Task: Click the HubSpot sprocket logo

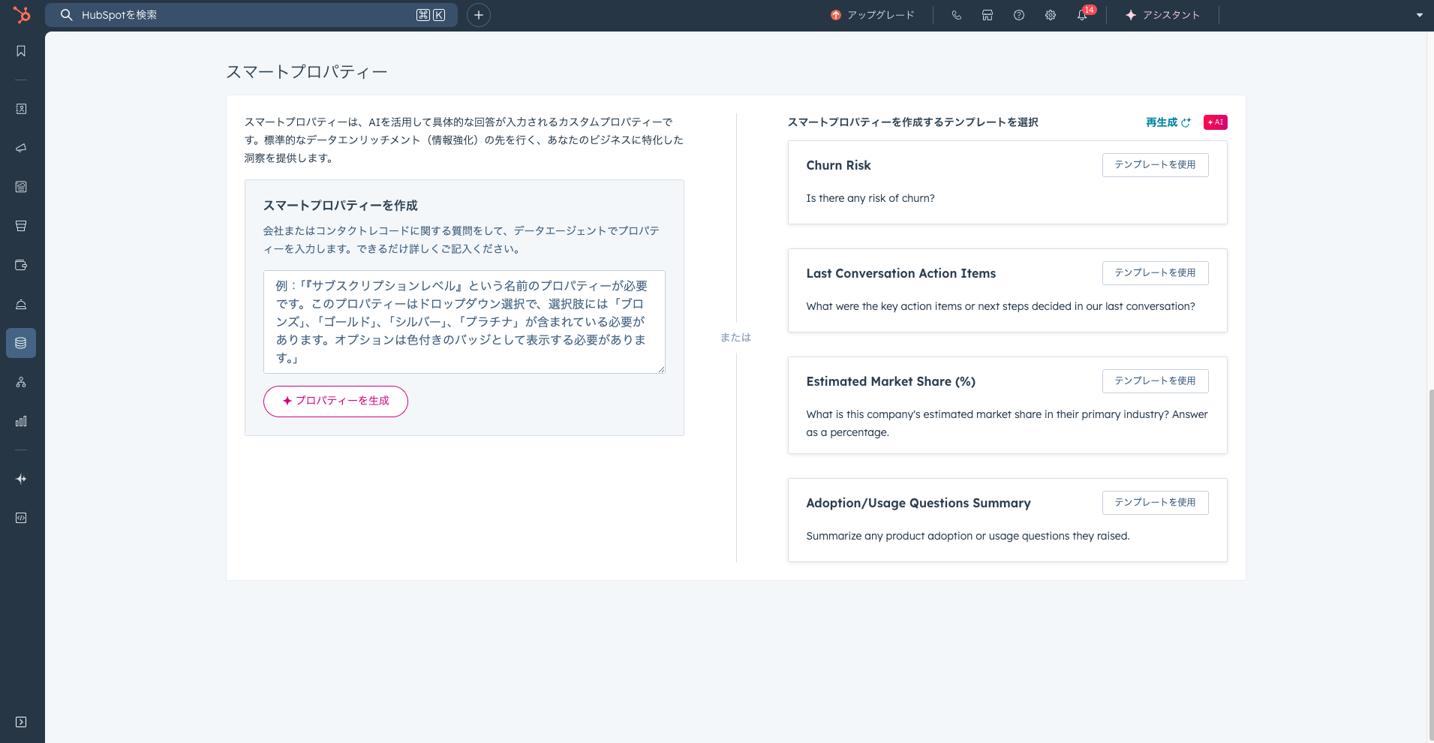Action: point(22,14)
